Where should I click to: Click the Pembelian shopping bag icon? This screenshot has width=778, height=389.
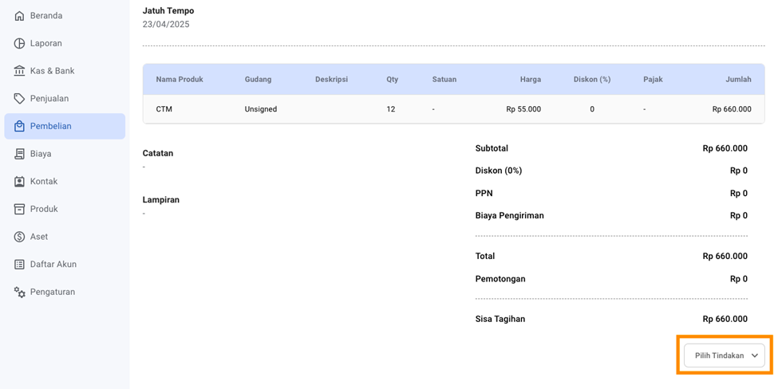coord(20,126)
